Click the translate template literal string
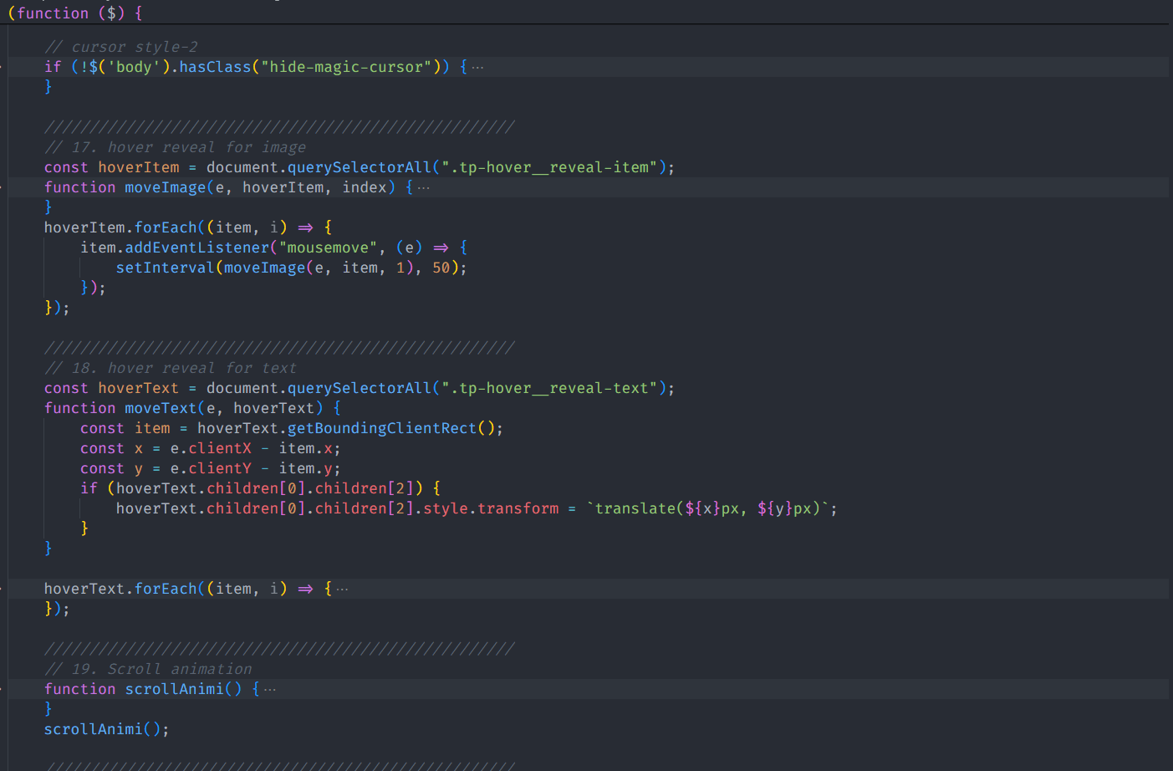 pos(711,508)
